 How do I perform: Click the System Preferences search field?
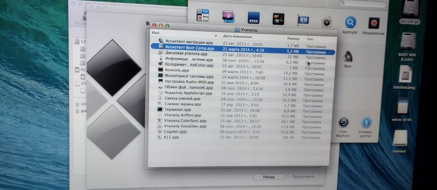click(362, 3)
